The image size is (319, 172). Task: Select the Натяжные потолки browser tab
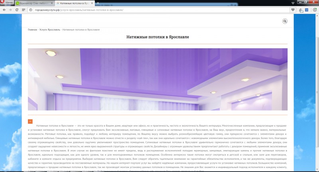click(x=75, y=3)
